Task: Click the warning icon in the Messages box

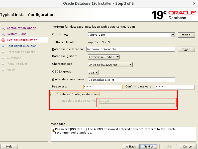Action: point(53,131)
